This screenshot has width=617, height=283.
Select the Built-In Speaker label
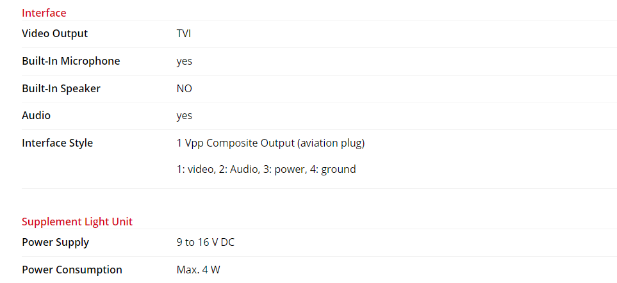tap(61, 89)
